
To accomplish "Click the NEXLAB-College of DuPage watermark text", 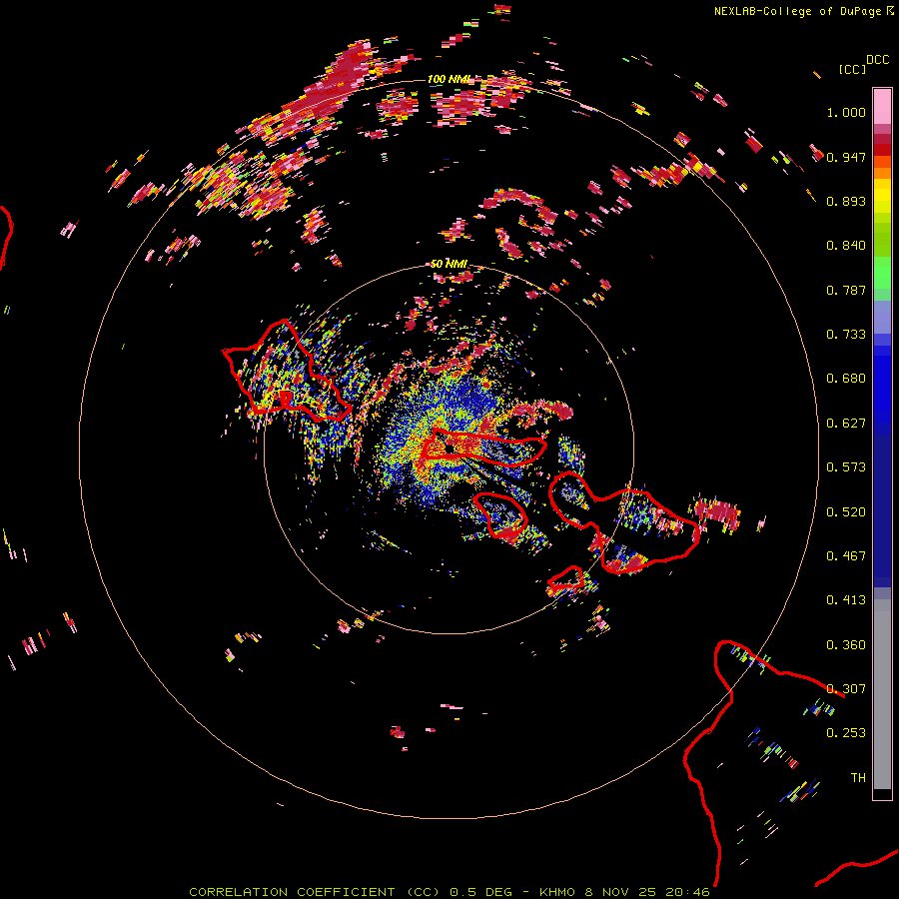I will click(x=798, y=11).
